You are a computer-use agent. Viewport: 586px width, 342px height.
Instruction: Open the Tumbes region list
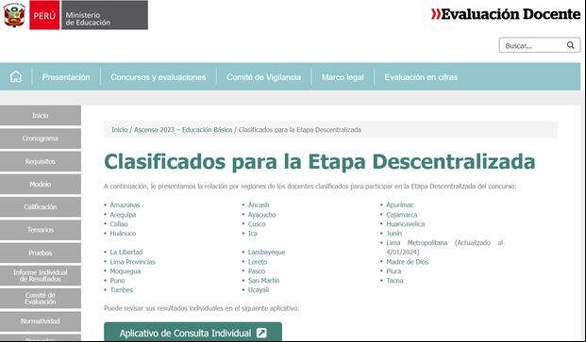pos(122,290)
